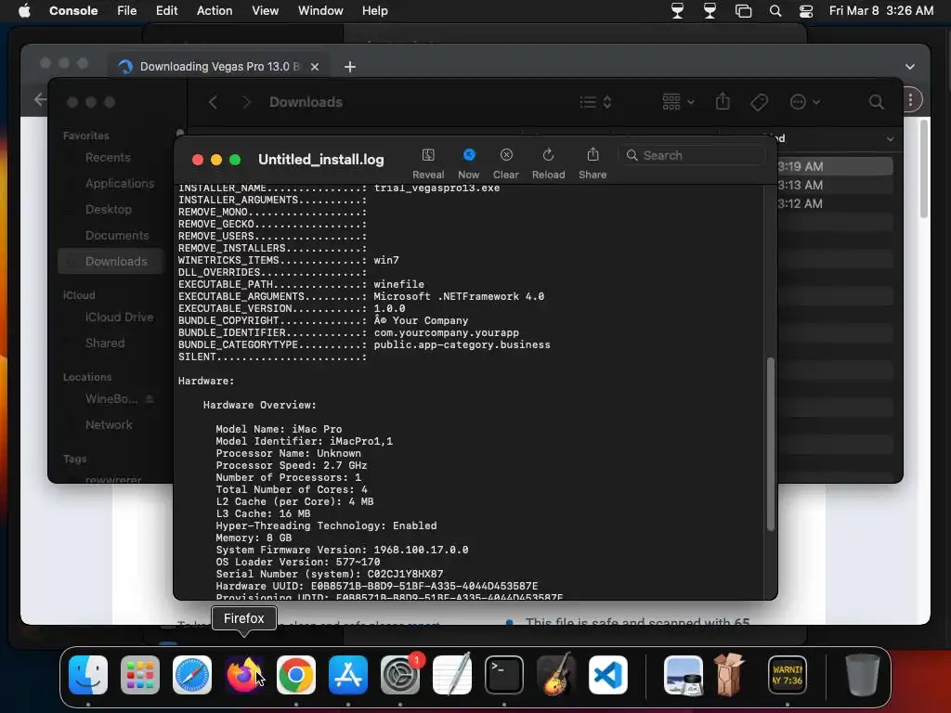Click the Finder search magnifier icon
The image size is (951, 713).
(x=877, y=102)
